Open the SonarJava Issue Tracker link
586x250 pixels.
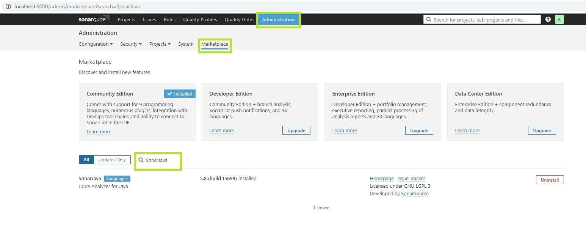pyautogui.click(x=411, y=179)
